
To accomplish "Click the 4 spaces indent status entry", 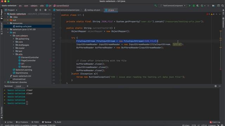I will [212, 125].
